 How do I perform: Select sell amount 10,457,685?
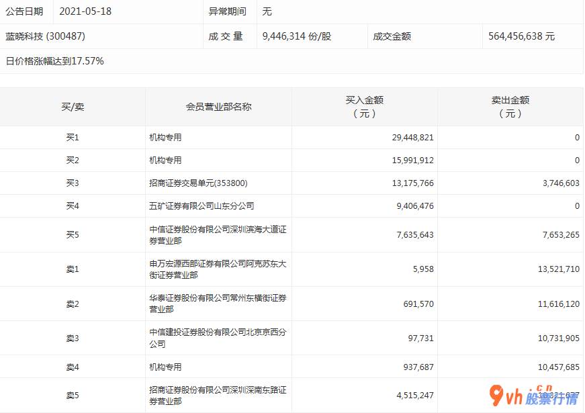(559, 367)
